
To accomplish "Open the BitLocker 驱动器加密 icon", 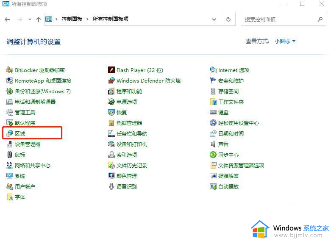I will pos(10,70).
